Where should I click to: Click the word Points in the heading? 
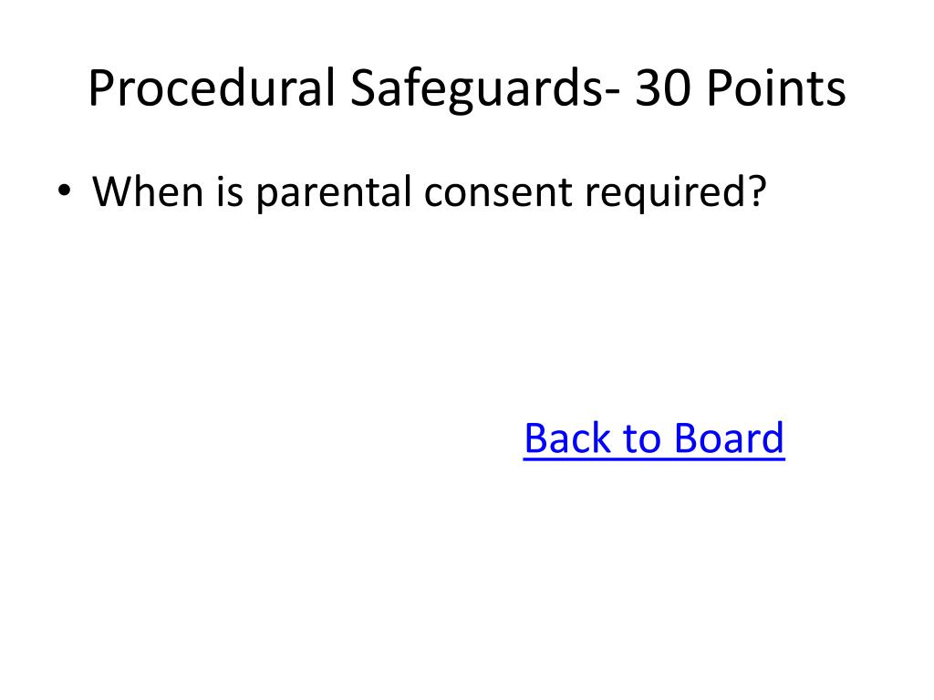[775, 88]
